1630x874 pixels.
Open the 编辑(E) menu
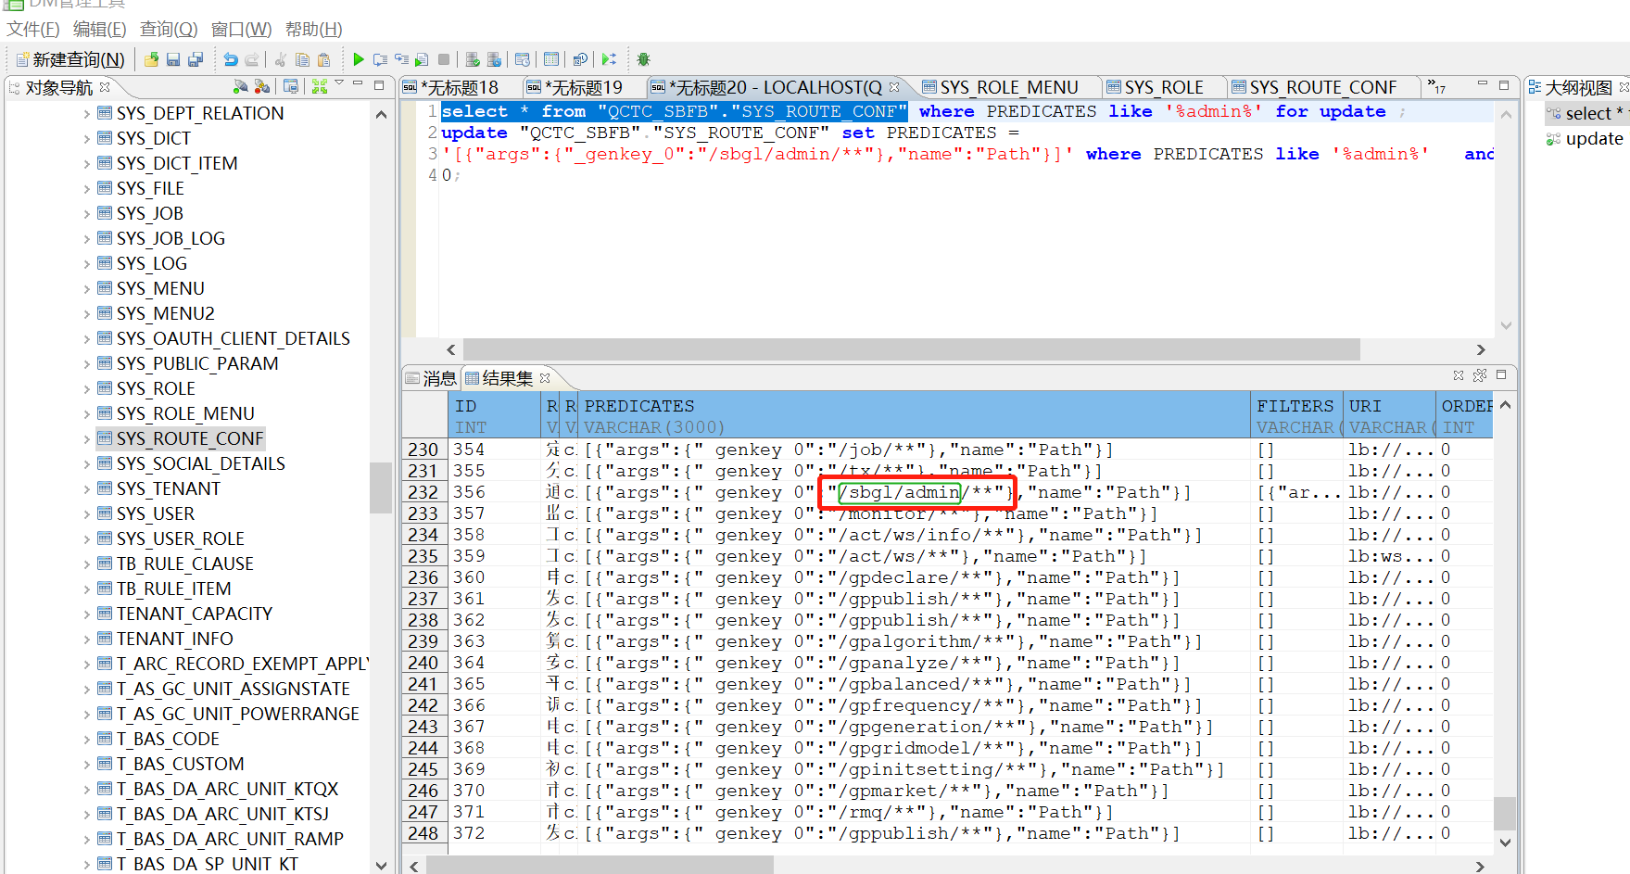[x=99, y=30]
